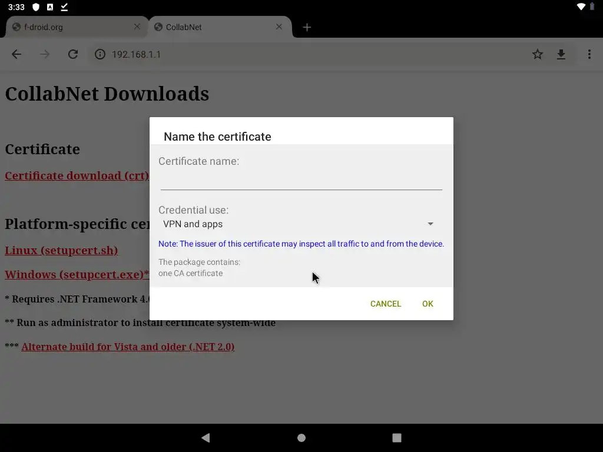Click the 'CollabNet Downloads' page heading
Screen dimensions: 603x452
(107, 94)
